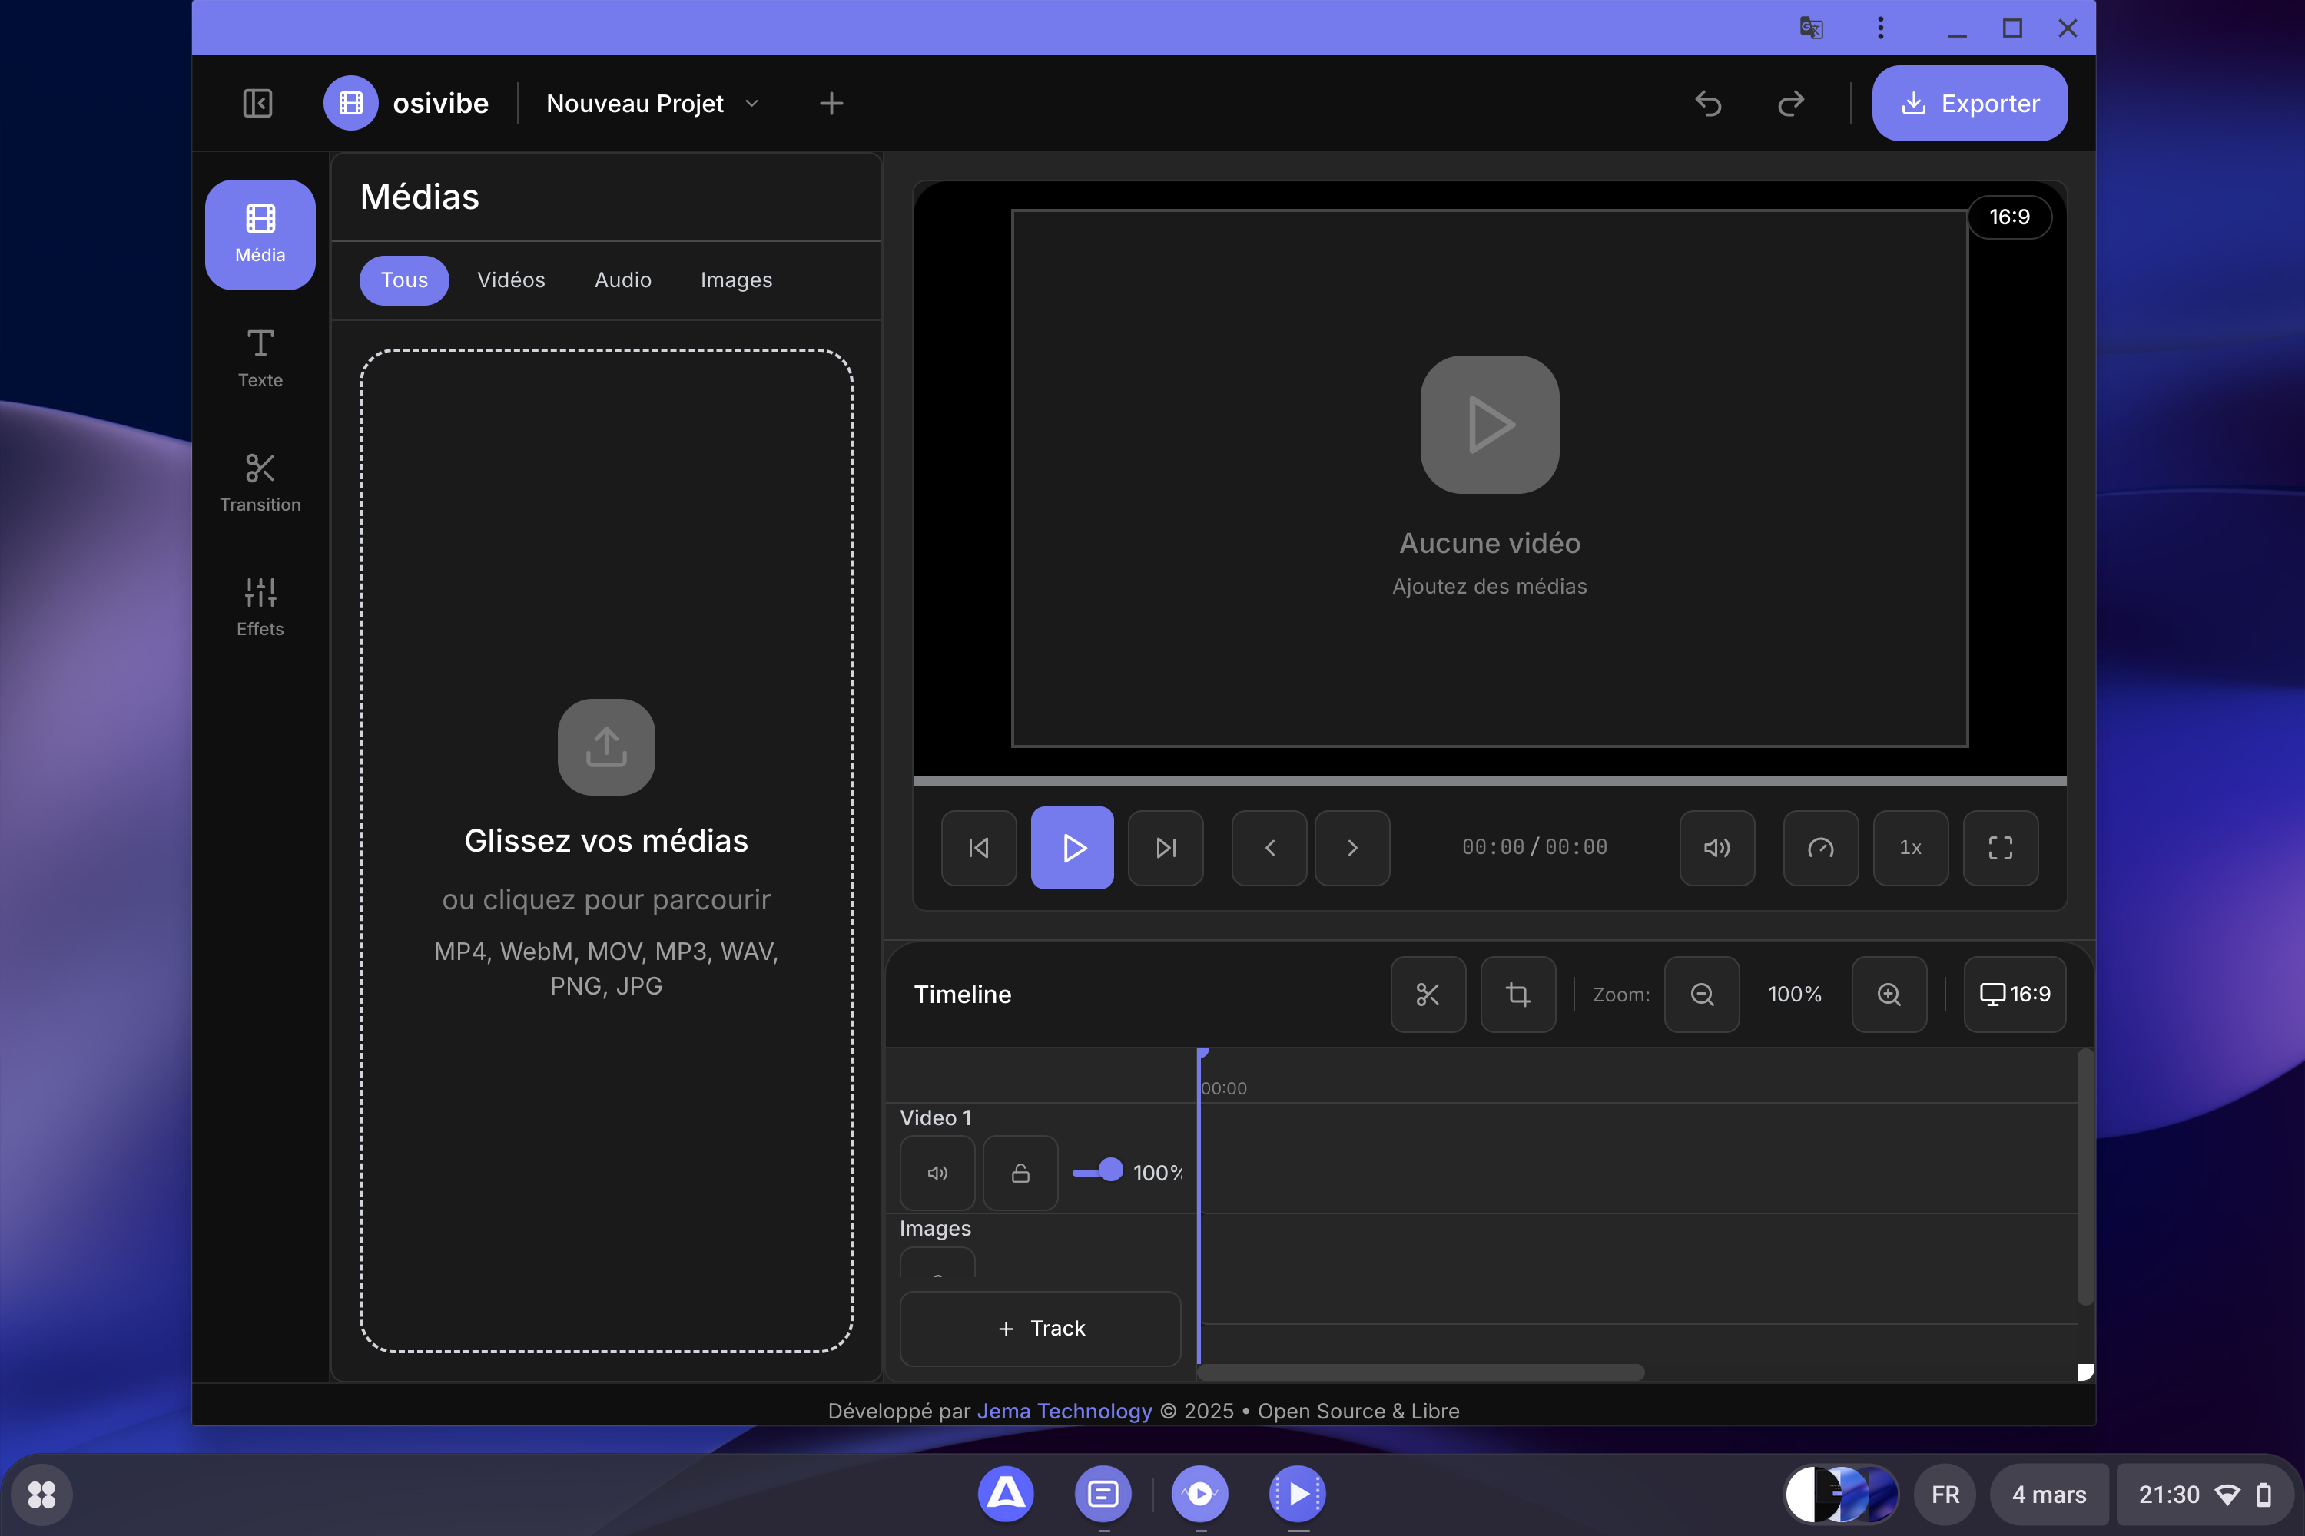Click the Exporter button
Viewport: 2305px width, 1536px height.
(x=1968, y=103)
